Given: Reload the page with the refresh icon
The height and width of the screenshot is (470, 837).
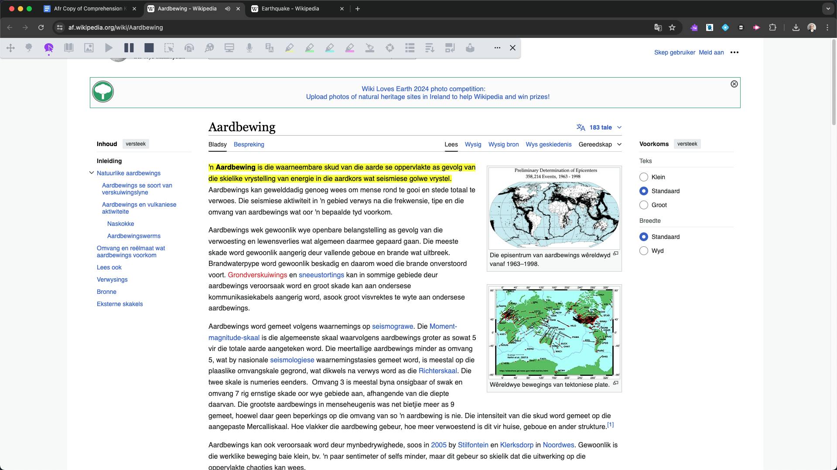Looking at the screenshot, I should pyautogui.click(x=41, y=27).
